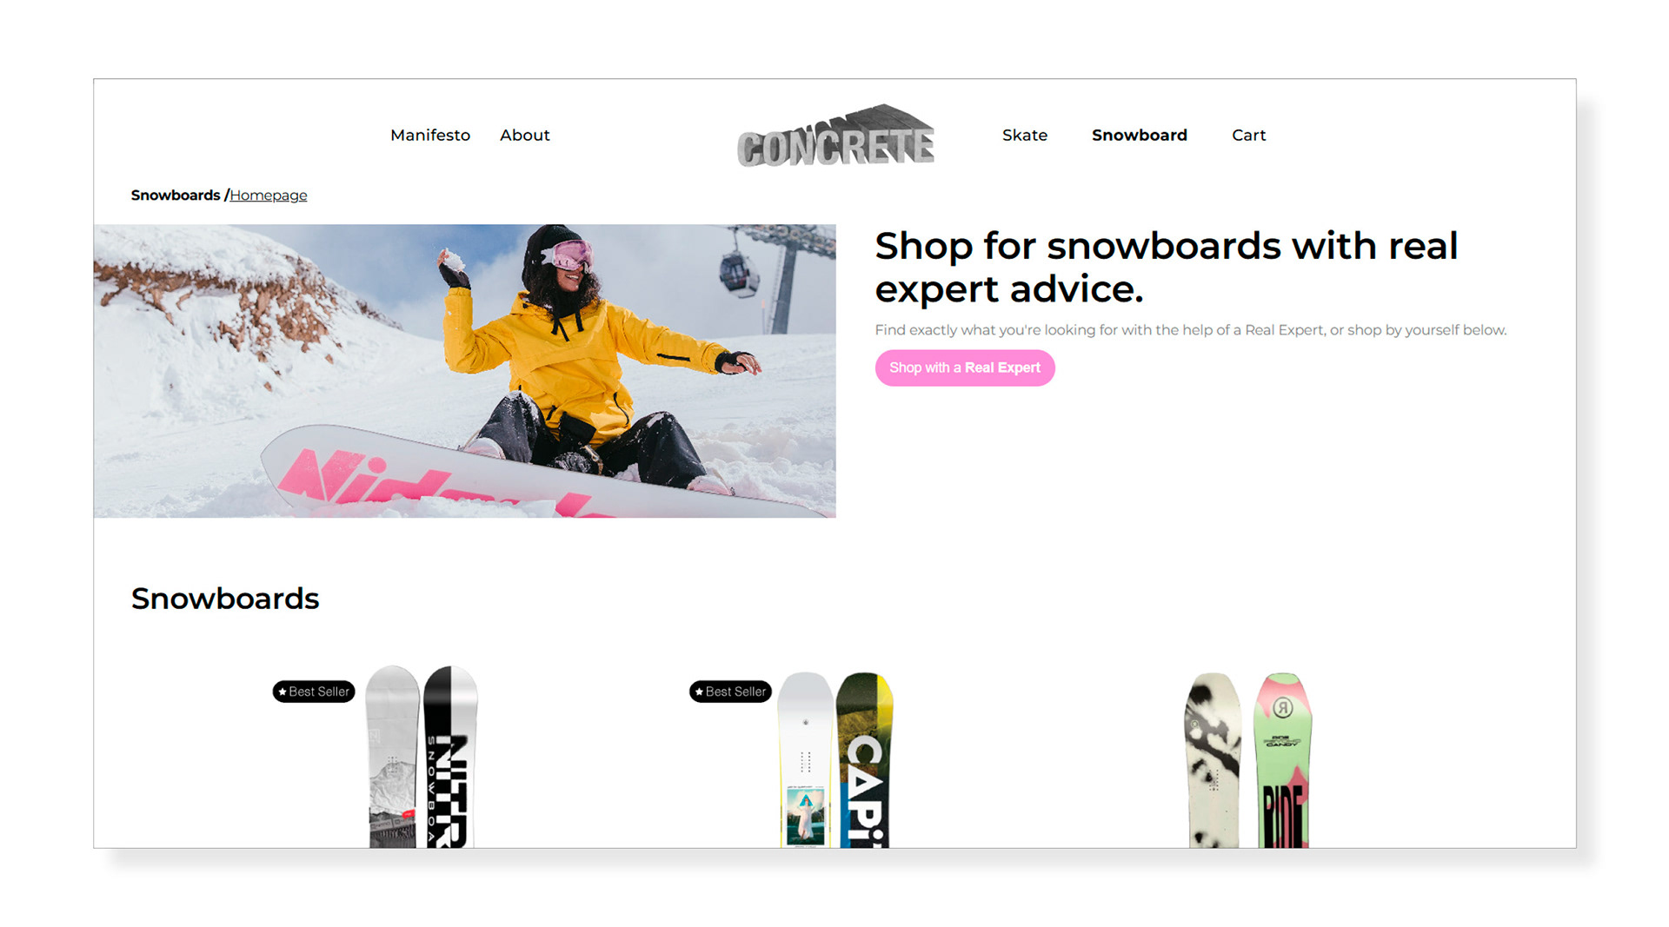Image resolution: width=1669 pixels, height=927 pixels.
Task: Select the Nitro snowboard product image
Action: coord(422,756)
